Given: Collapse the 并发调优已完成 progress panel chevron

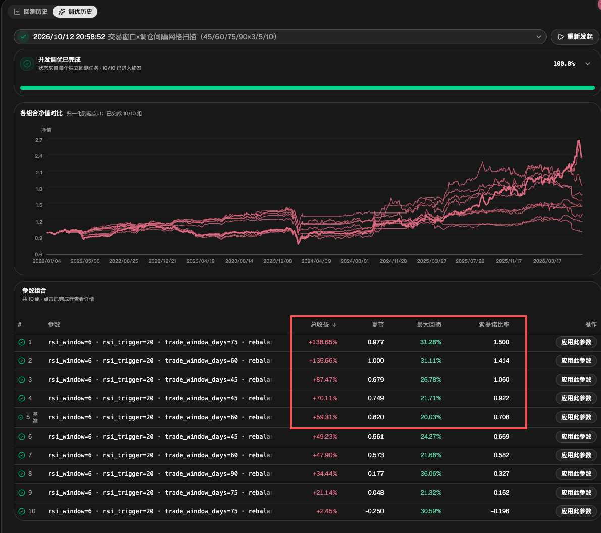Looking at the screenshot, I should (588, 64).
